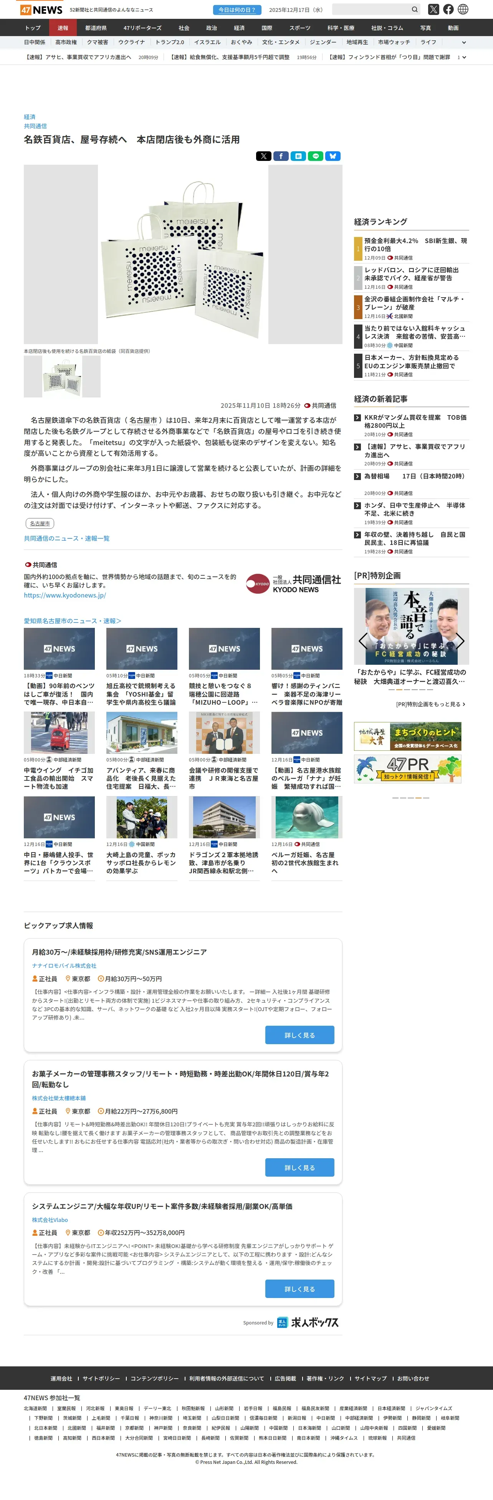Open 共同通信のニュース・速報一覧 link
493x1500 pixels.
point(66,539)
